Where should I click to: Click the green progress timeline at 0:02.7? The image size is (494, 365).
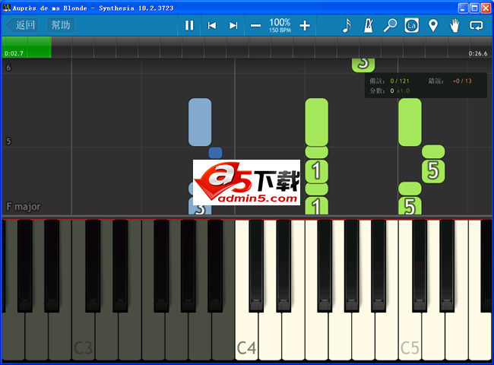click(x=27, y=47)
